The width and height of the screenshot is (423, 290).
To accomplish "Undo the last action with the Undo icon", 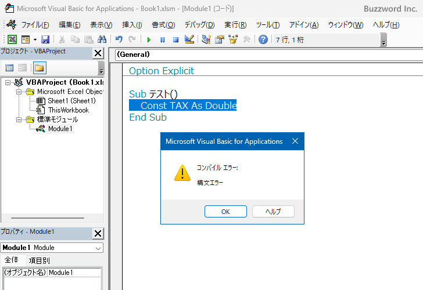I will 119,39.
